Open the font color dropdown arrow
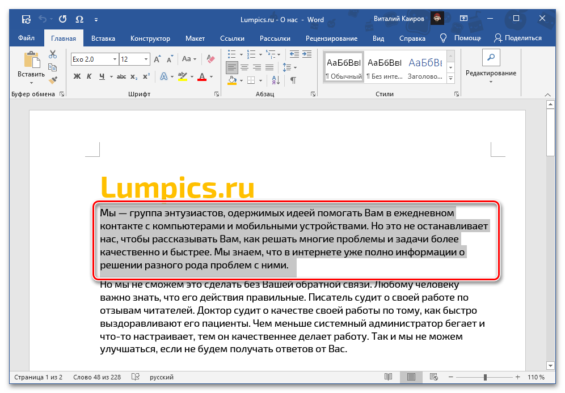The height and width of the screenshot is (393, 565). [x=211, y=76]
